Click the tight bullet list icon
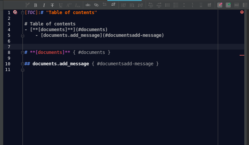 pyautogui.click(x=167, y=5)
